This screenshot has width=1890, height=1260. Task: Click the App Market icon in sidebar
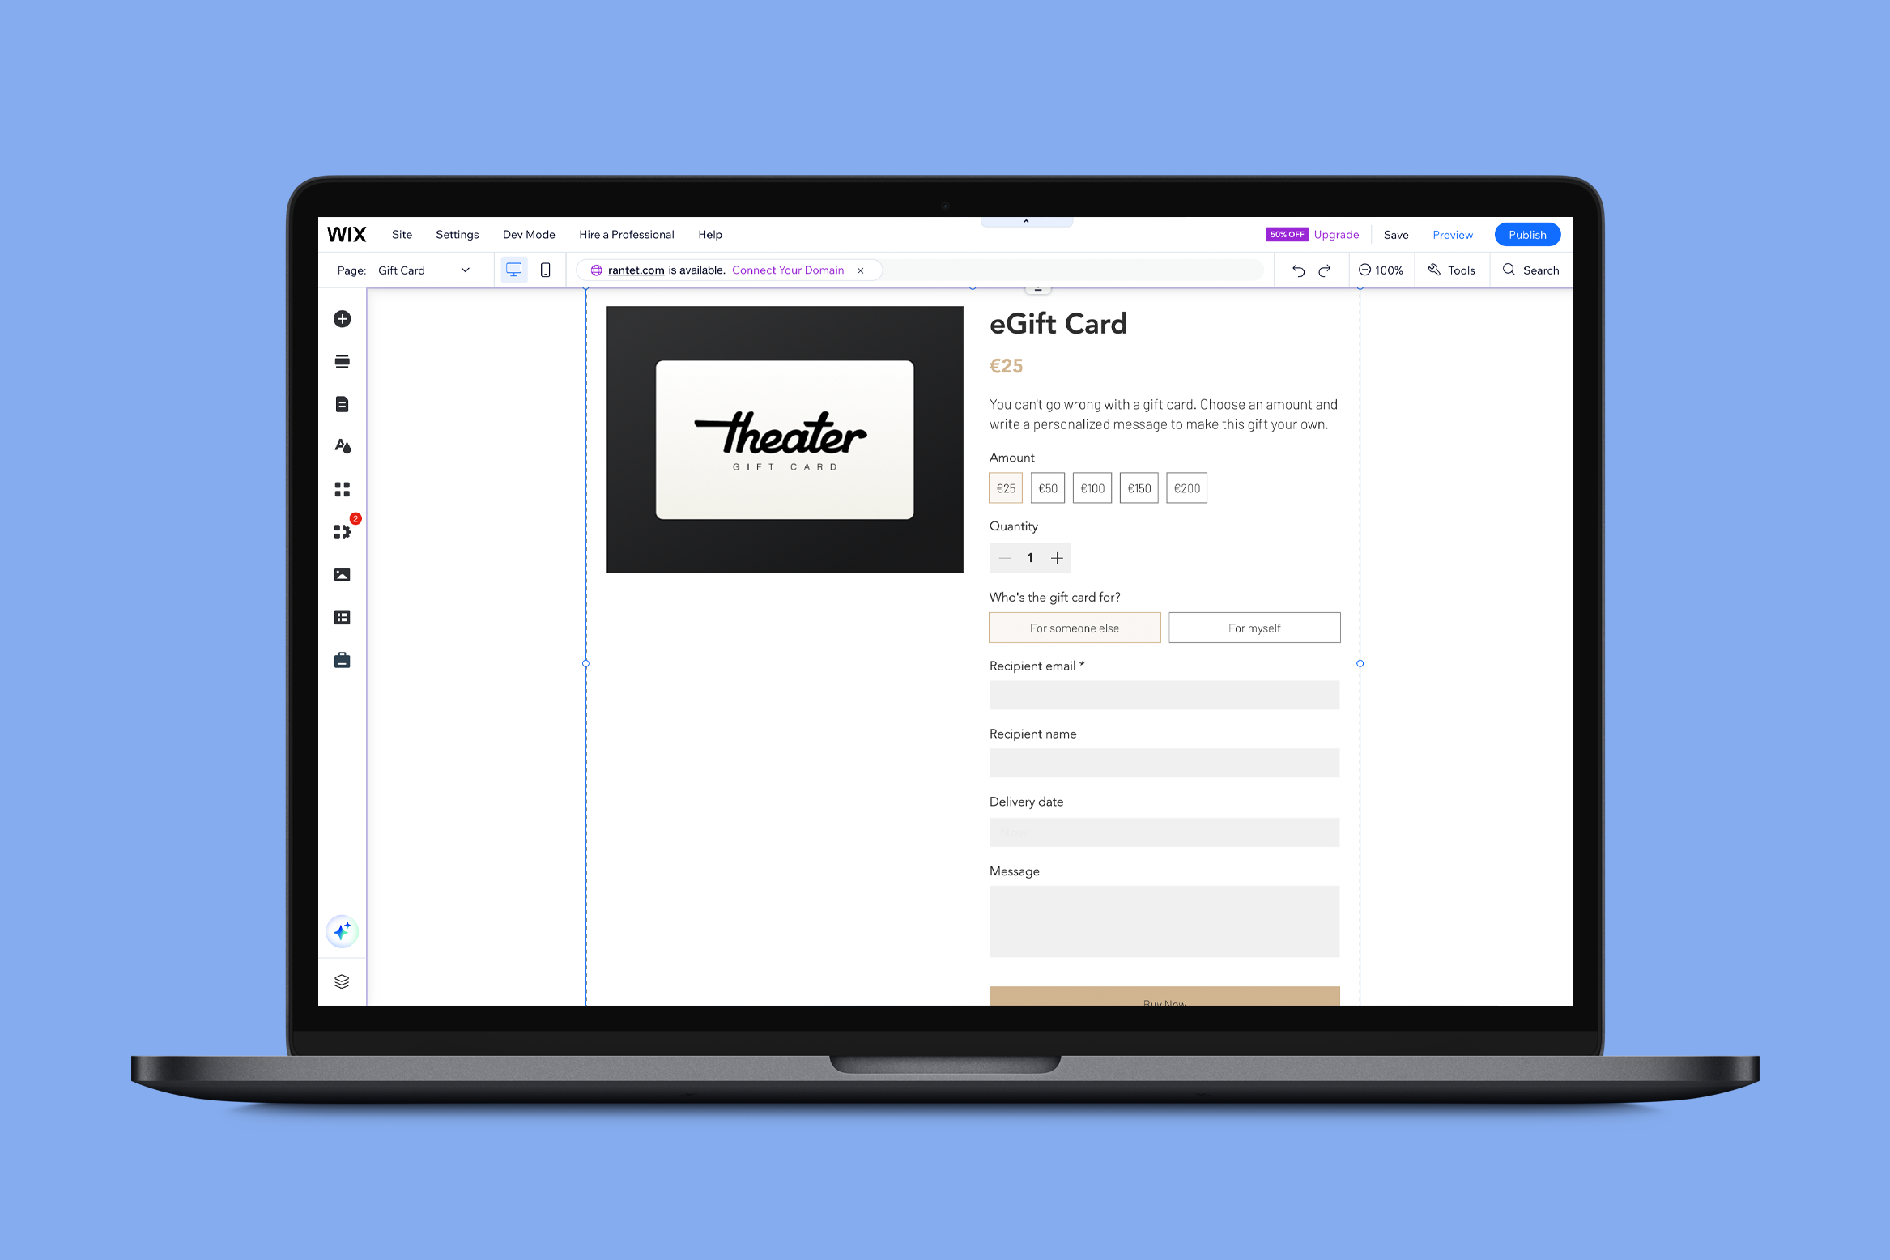(x=344, y=531)
